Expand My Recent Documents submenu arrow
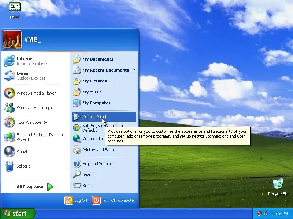 coord(134,70)
